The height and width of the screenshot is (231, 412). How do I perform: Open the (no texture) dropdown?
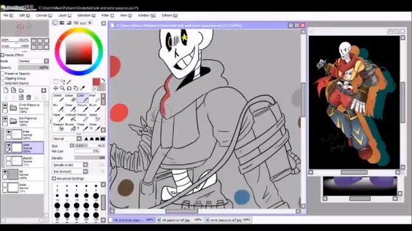[x=70, y=171]
